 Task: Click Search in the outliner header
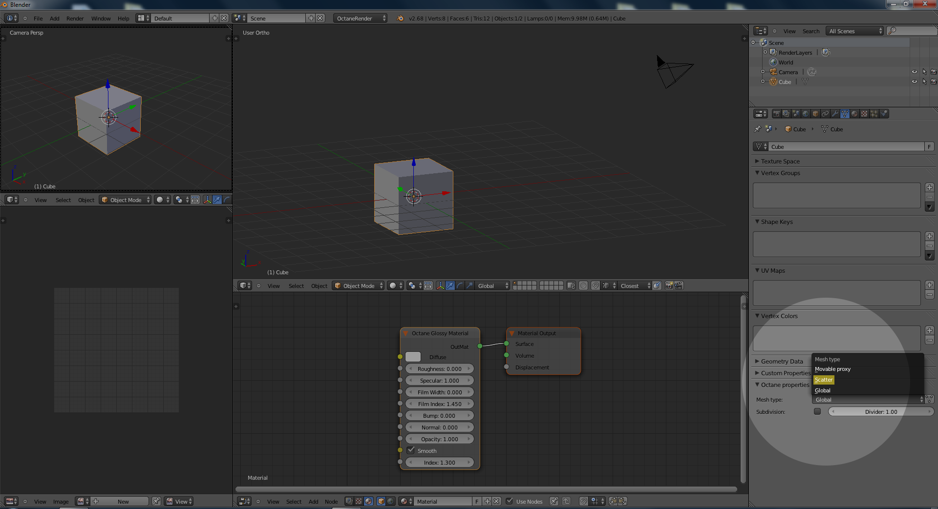pyautogui.click(x=811, y=31)
